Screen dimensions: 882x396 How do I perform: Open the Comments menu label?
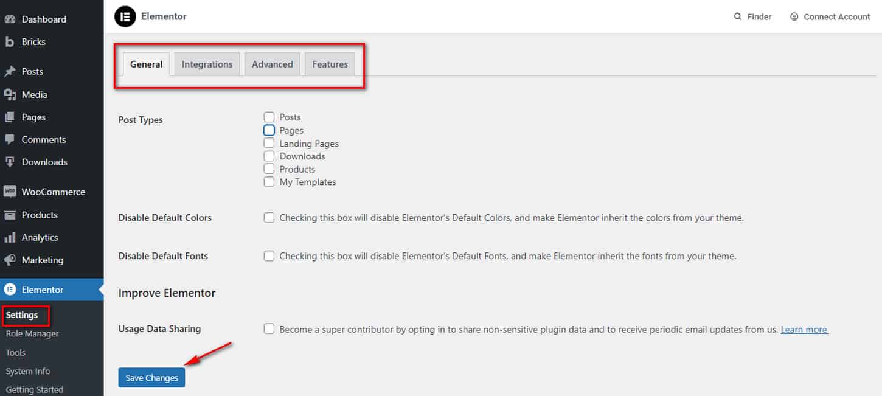[44, 139]
